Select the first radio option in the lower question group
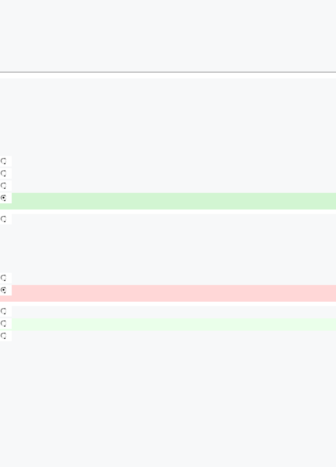The image size is (336, 467). point(4,278)
